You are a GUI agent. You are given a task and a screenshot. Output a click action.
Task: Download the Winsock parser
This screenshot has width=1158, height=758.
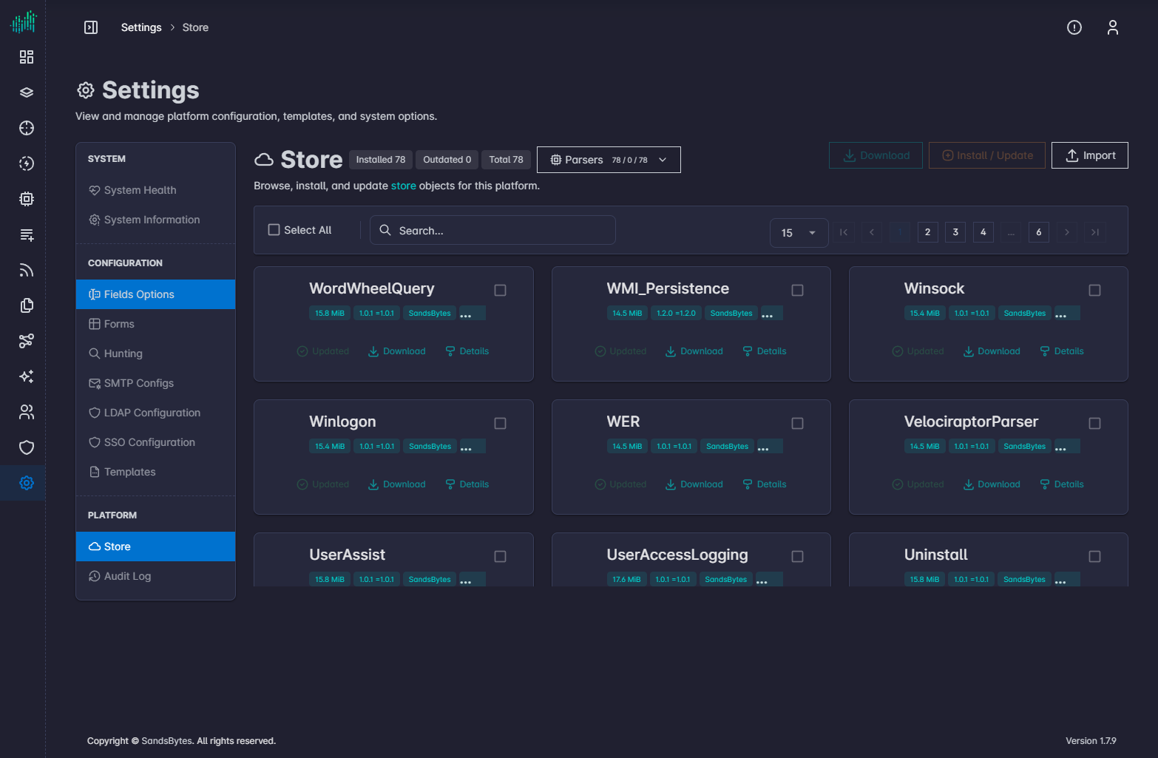[x=992, y=351]
